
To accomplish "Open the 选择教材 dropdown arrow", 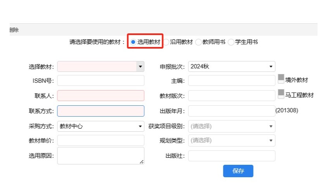I will pyautogui.click(x=140, y=66).
